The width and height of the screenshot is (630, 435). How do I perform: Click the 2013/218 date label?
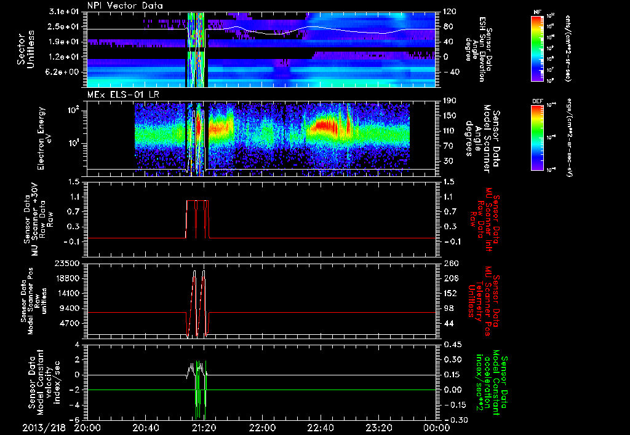click(44, 428)
